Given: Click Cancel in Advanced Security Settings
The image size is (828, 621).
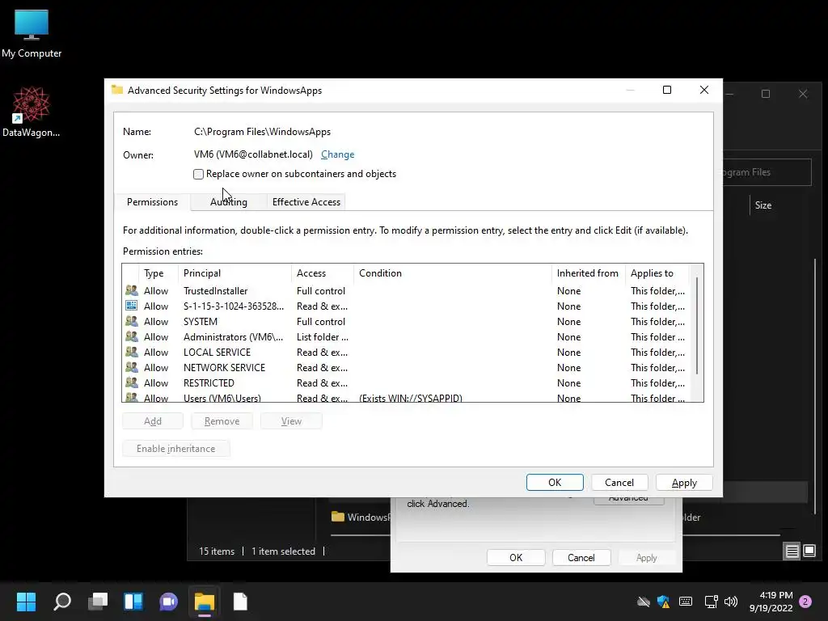Looking at the screenshot, I should [x=619, y=482].
